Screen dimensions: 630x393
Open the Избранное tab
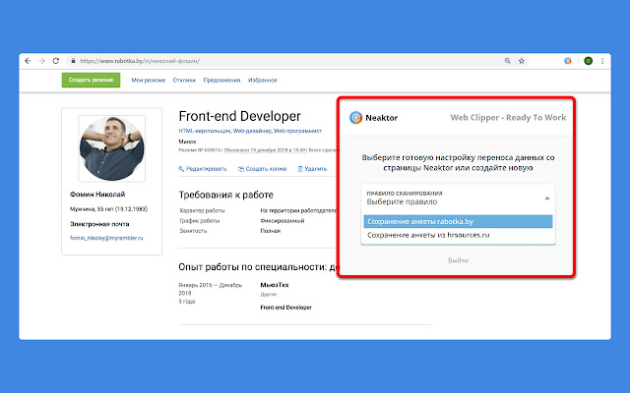[x=263, y=81]
